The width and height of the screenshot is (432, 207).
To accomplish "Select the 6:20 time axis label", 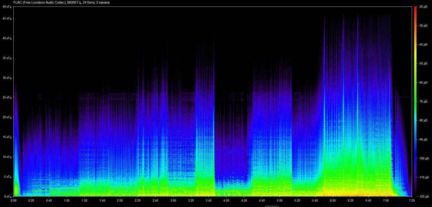I will click(351, 201).
